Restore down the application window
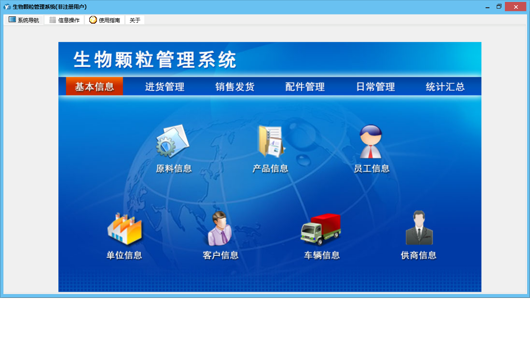The width and height of the screenshot is (530, 348). [x=499, y=7]
